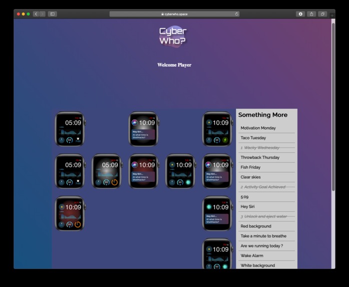
Task: Close the Safari window with the red button
Action: coord(19,14)
